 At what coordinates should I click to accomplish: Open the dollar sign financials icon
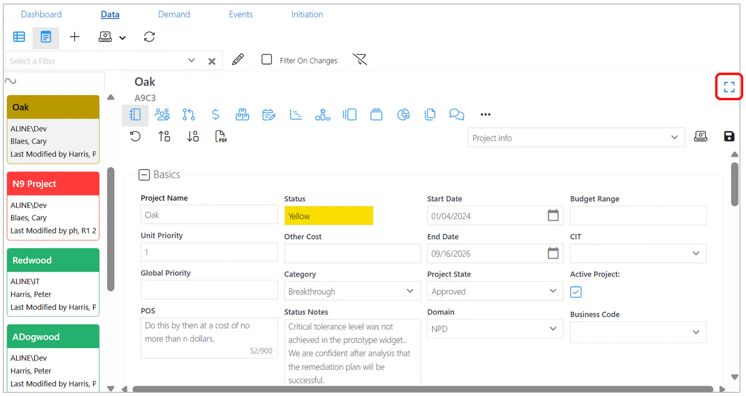click(x=215, y=114)
